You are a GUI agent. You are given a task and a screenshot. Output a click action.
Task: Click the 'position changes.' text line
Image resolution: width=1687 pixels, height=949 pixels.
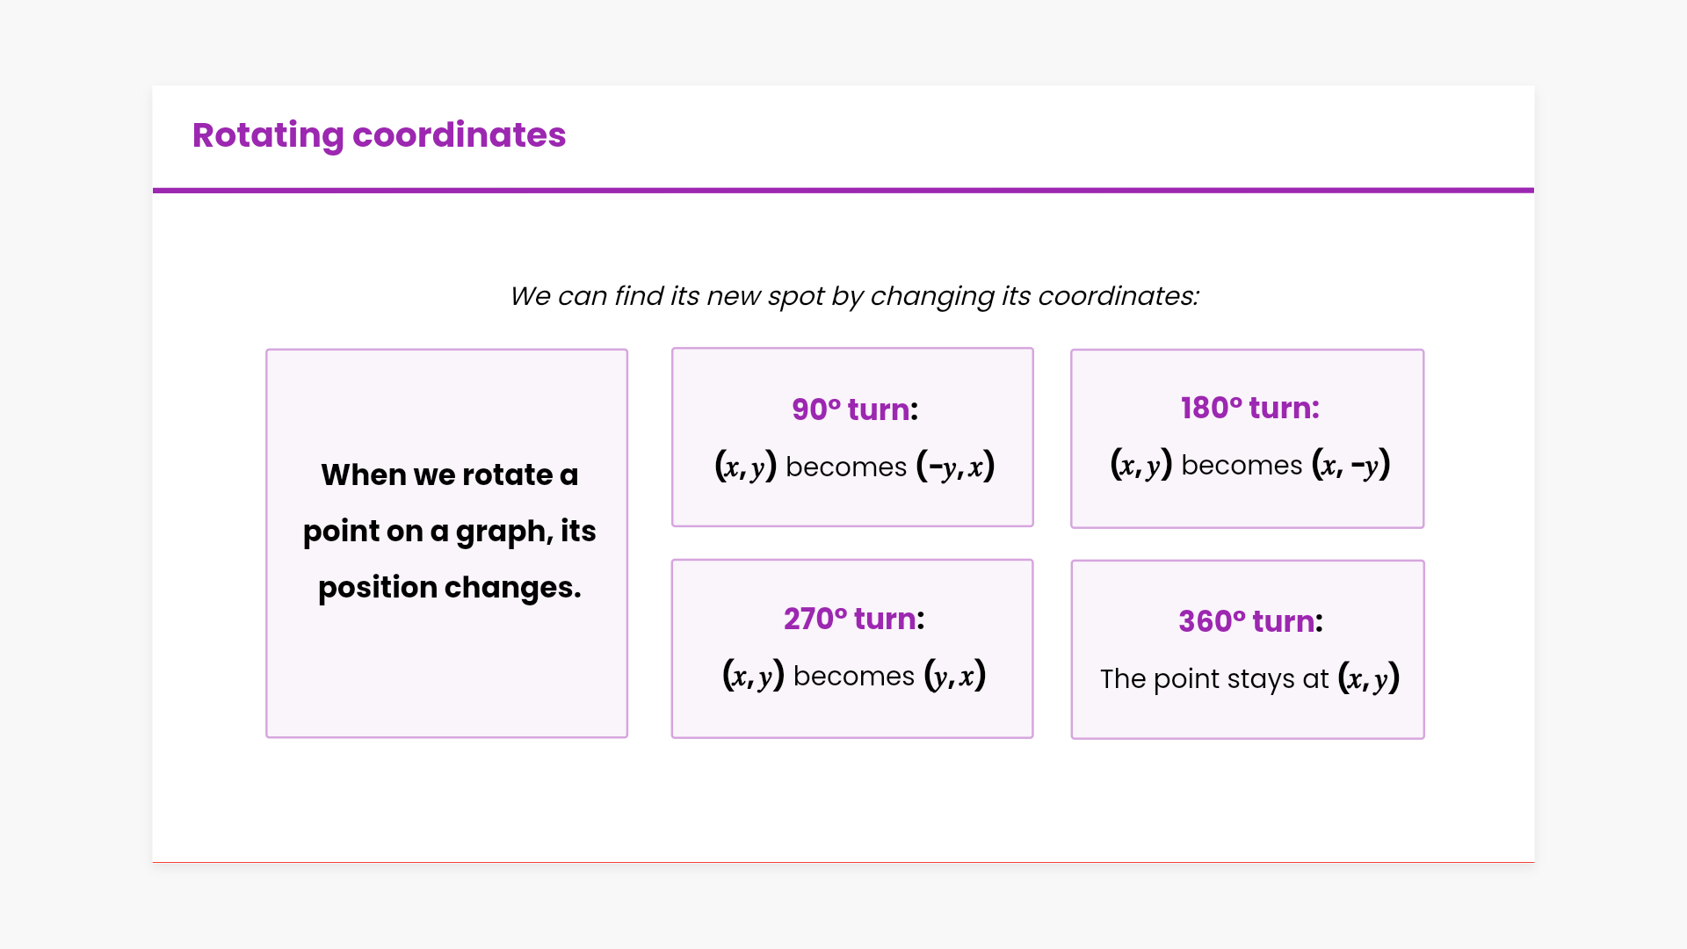(x=449, y=587)
